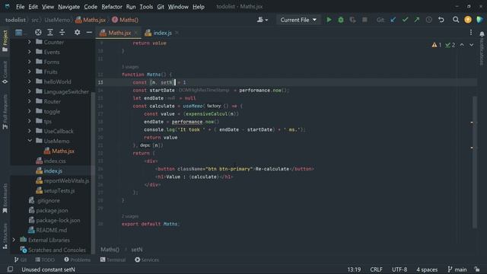This screenshot has width=487, height=274.
Task: Open Structure sidebar tool window
Action: pyautogui.click(x=5, y=236)
